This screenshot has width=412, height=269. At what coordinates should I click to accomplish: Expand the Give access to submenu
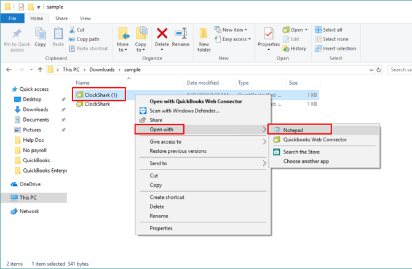[x=165, y=142]
